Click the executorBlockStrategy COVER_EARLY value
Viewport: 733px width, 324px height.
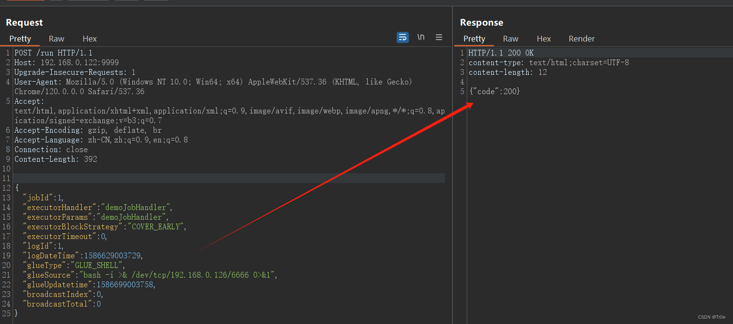click(155, 227)
